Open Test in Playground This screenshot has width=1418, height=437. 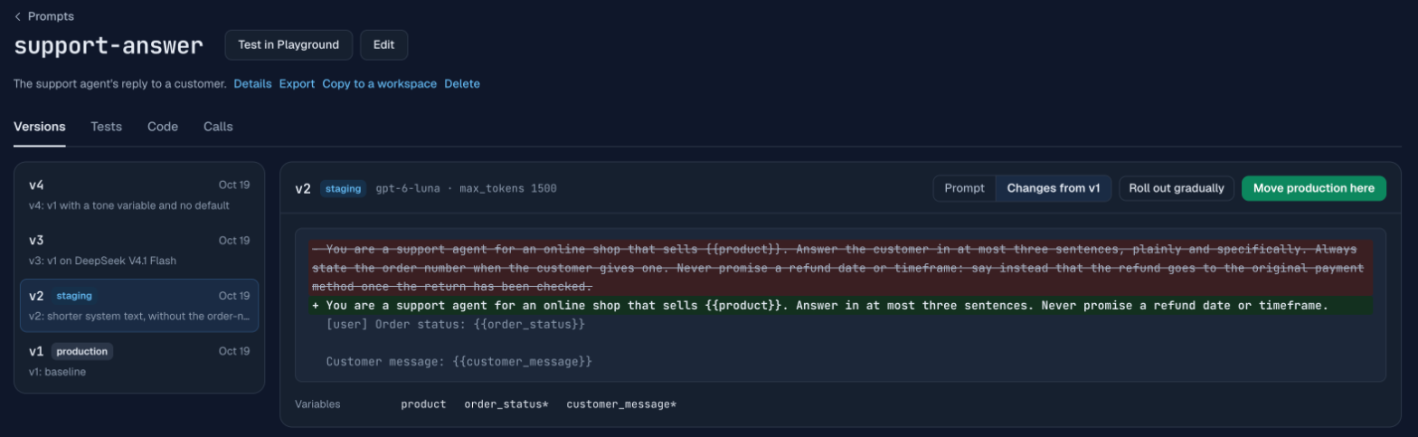click(x=288, y=45)
